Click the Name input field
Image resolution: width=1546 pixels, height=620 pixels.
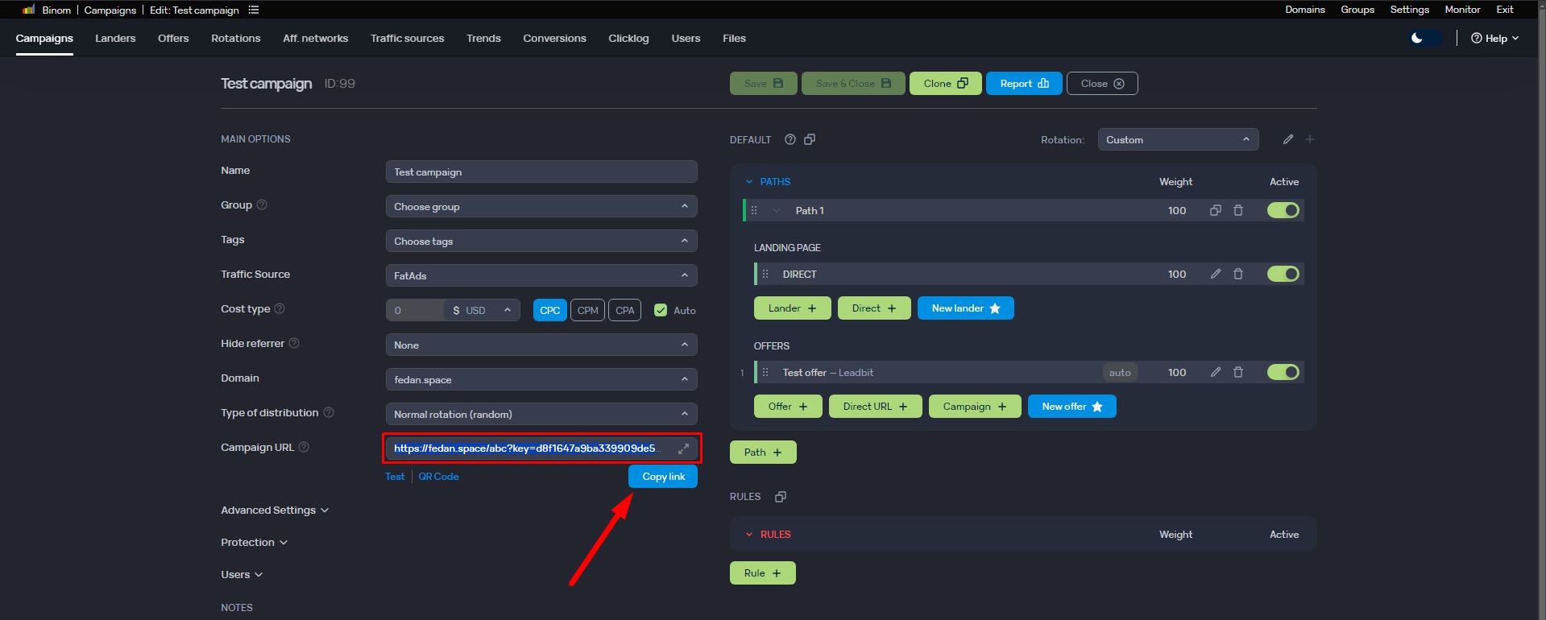pos(541,172)
